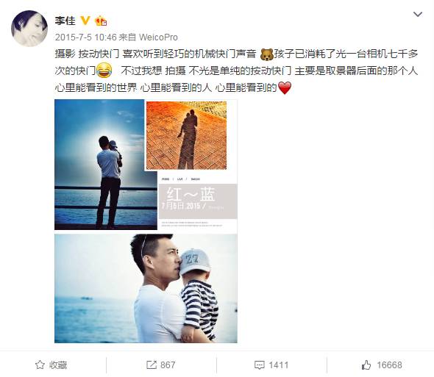Click the membership crown badge icon
434x377 pixels.
coord(101,21)
